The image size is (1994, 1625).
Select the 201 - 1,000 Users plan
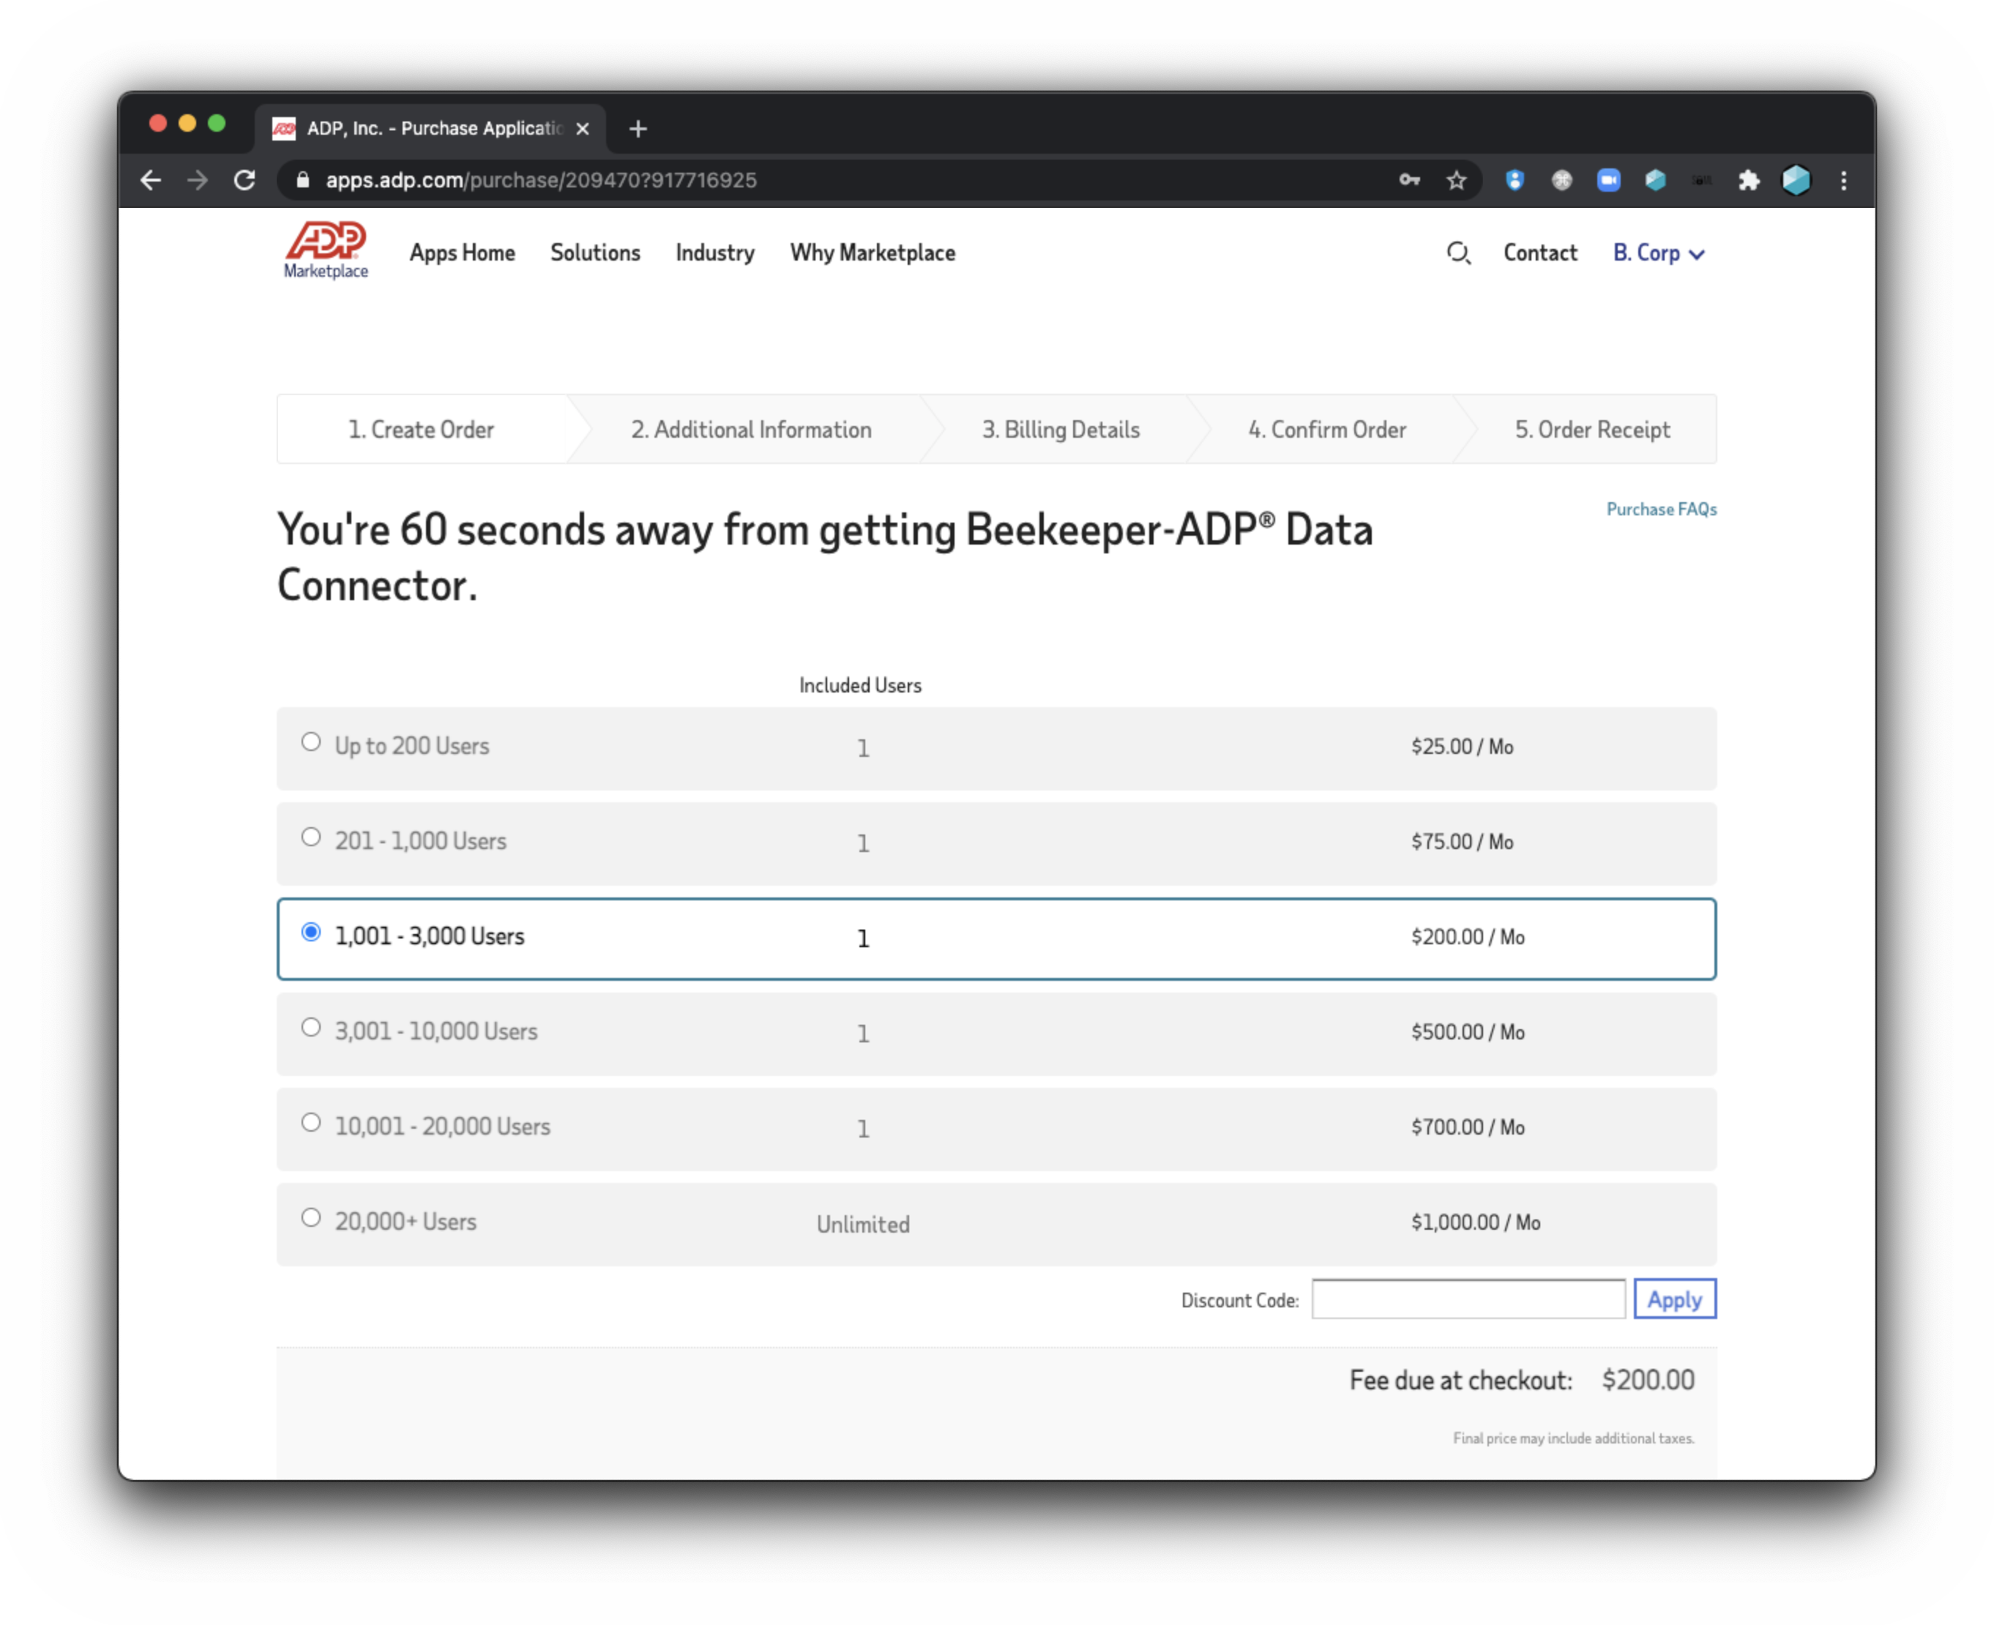pos(311,837)
